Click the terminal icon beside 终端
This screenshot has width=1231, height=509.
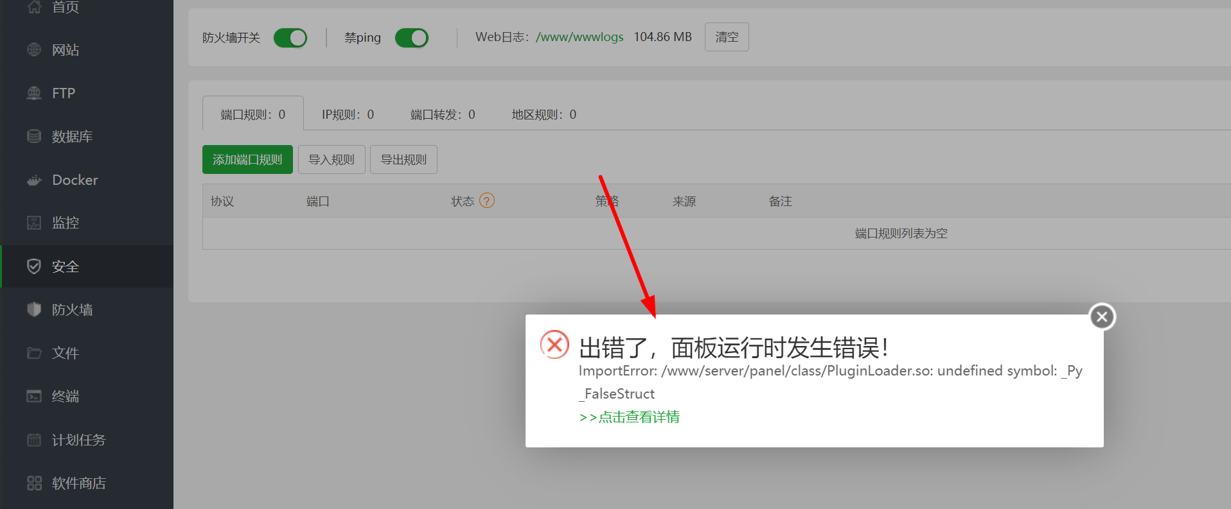34,396
